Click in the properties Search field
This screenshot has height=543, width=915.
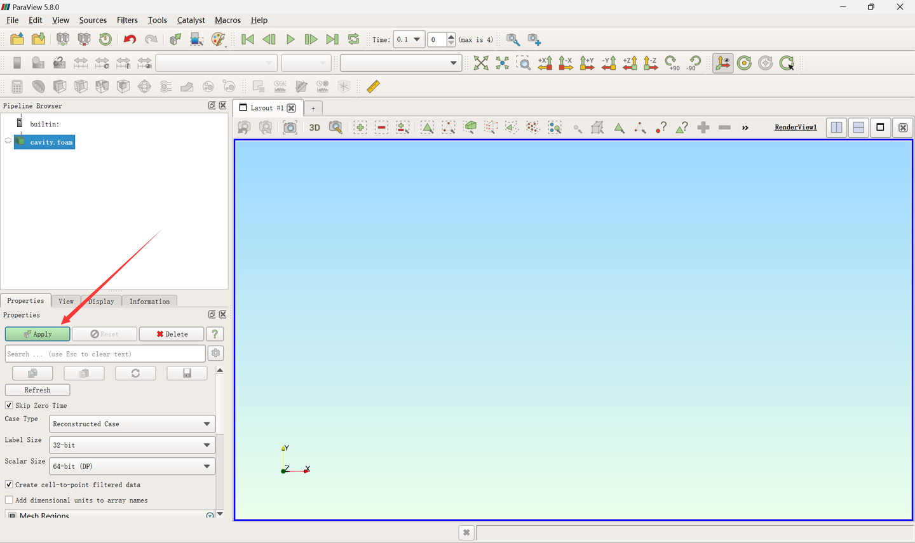105,354
